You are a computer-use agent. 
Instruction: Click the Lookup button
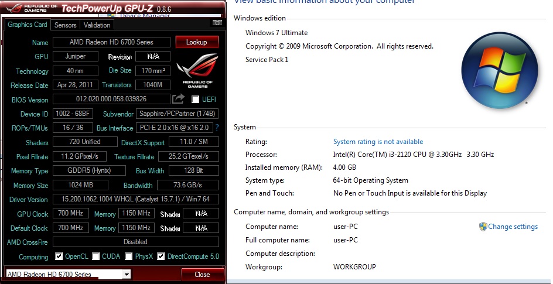coord(197,42)
